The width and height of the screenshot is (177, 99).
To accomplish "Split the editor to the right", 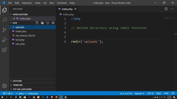I will pos(166,9).
